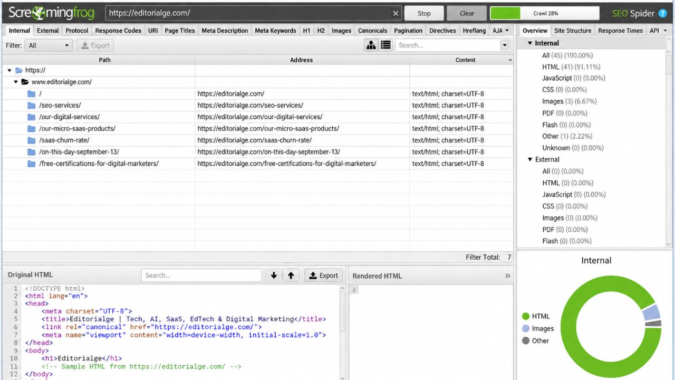Switch to tree view icon
The height and width of the screenshot is (380, 675).
tap(371, 45)
